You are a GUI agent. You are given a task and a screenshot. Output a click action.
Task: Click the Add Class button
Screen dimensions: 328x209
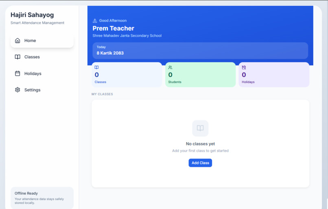point(200,163)
